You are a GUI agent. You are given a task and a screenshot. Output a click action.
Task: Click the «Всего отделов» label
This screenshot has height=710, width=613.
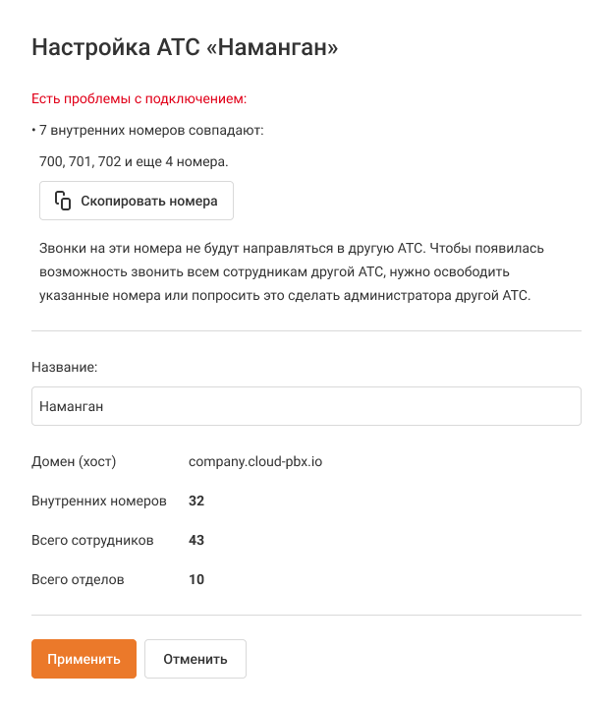78,579
